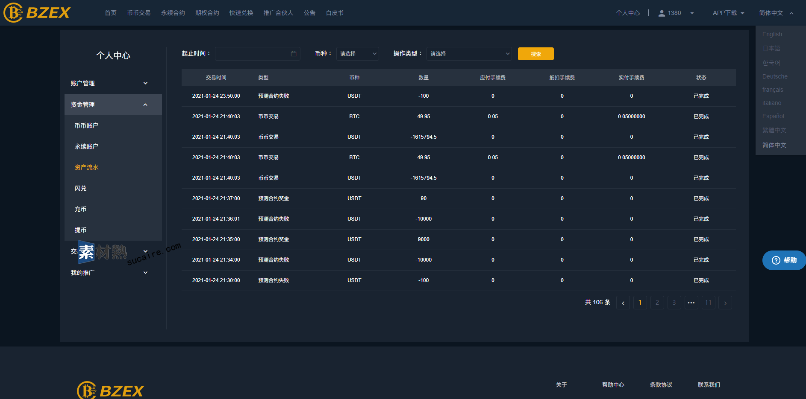The image size is (806, 399).
Task: Click the calendar icon in date field
Action: [x=294, y=54]
